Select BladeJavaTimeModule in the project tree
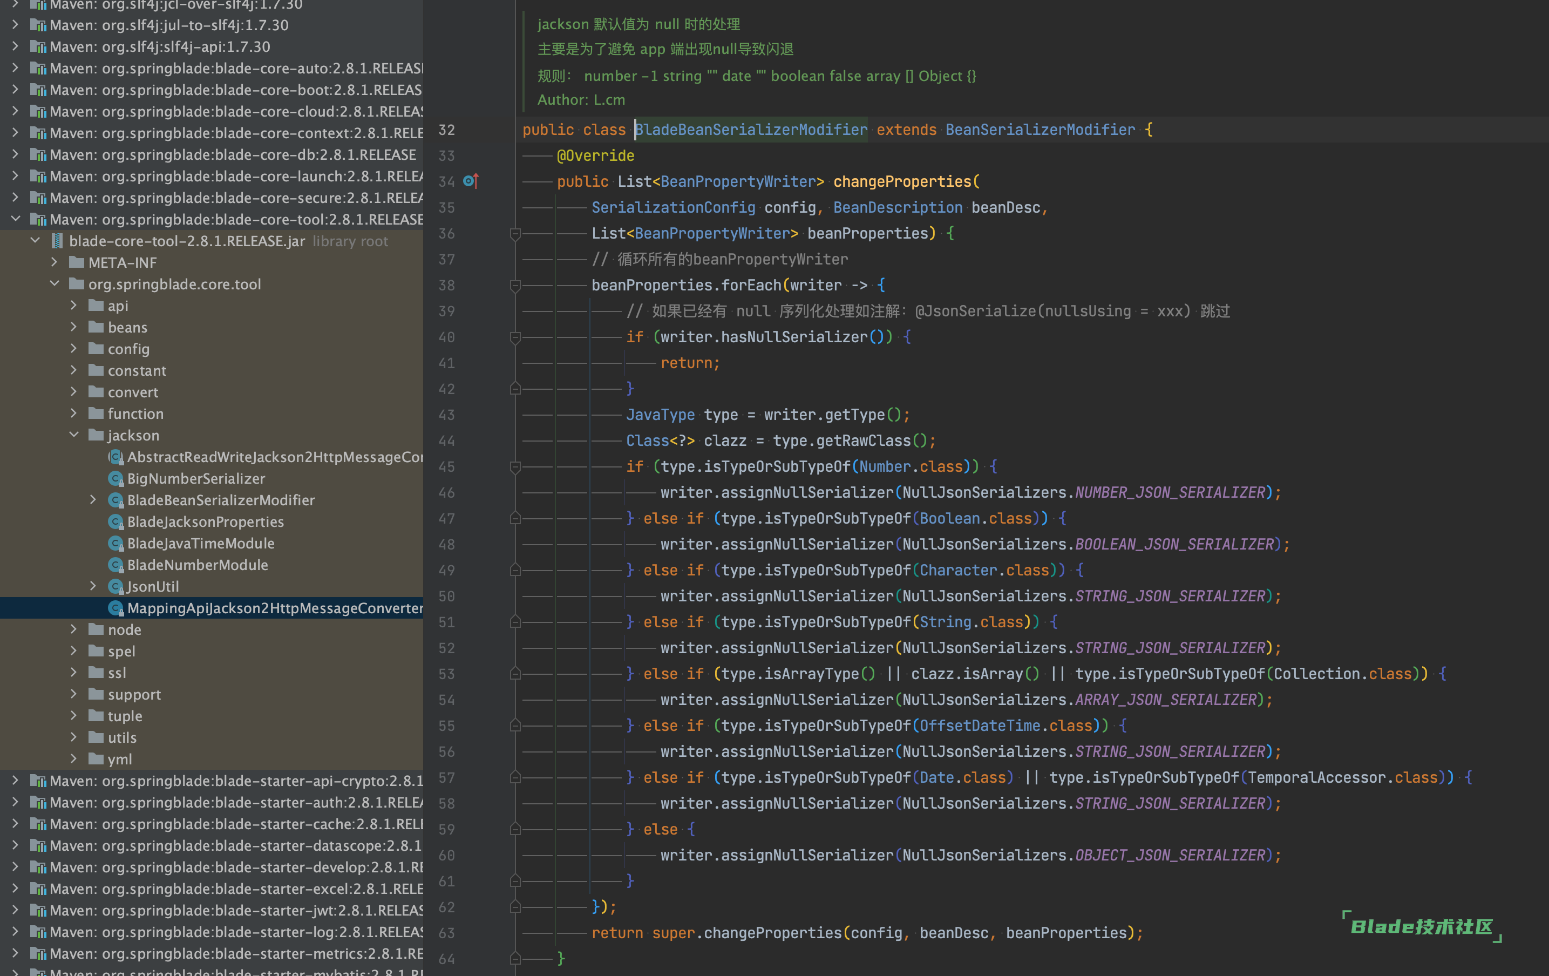Image resolution: width=1549 pixels, height=976 pixels. pyautogui.click(x=212, y=544)
